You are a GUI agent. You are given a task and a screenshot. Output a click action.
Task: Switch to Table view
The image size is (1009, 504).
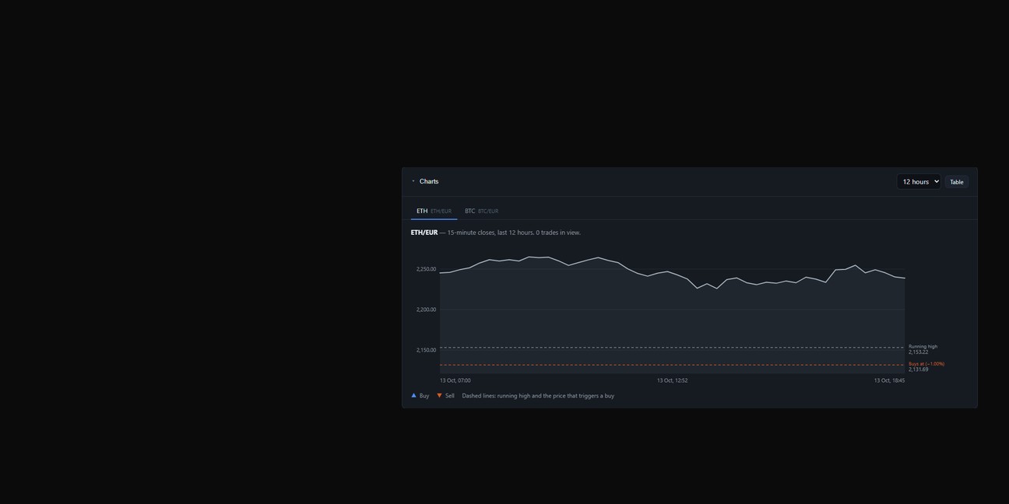(x=957, y=182)
